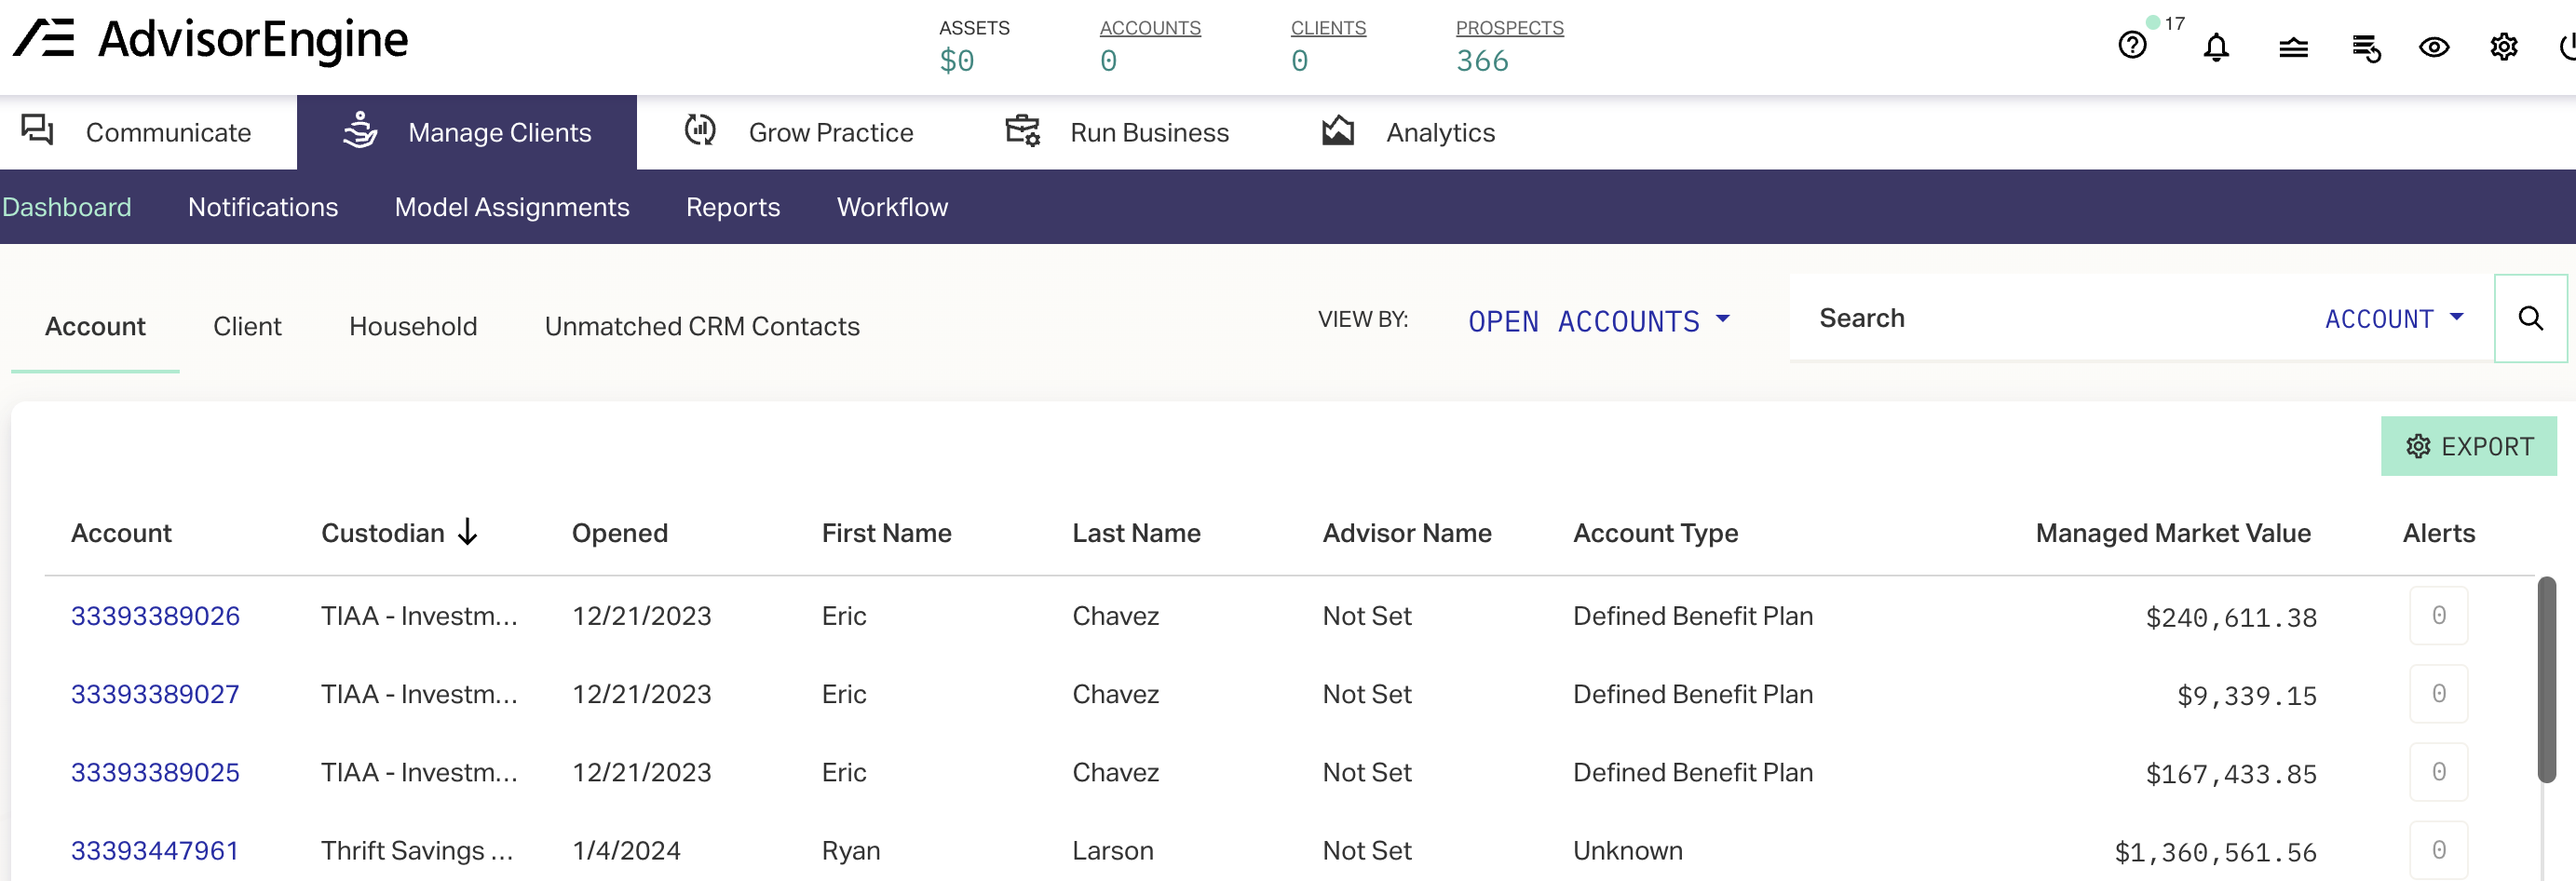This screenshot has width=2576, height=881.
Task: Click the green status dot showing 17
Action: coord(2155,21)
